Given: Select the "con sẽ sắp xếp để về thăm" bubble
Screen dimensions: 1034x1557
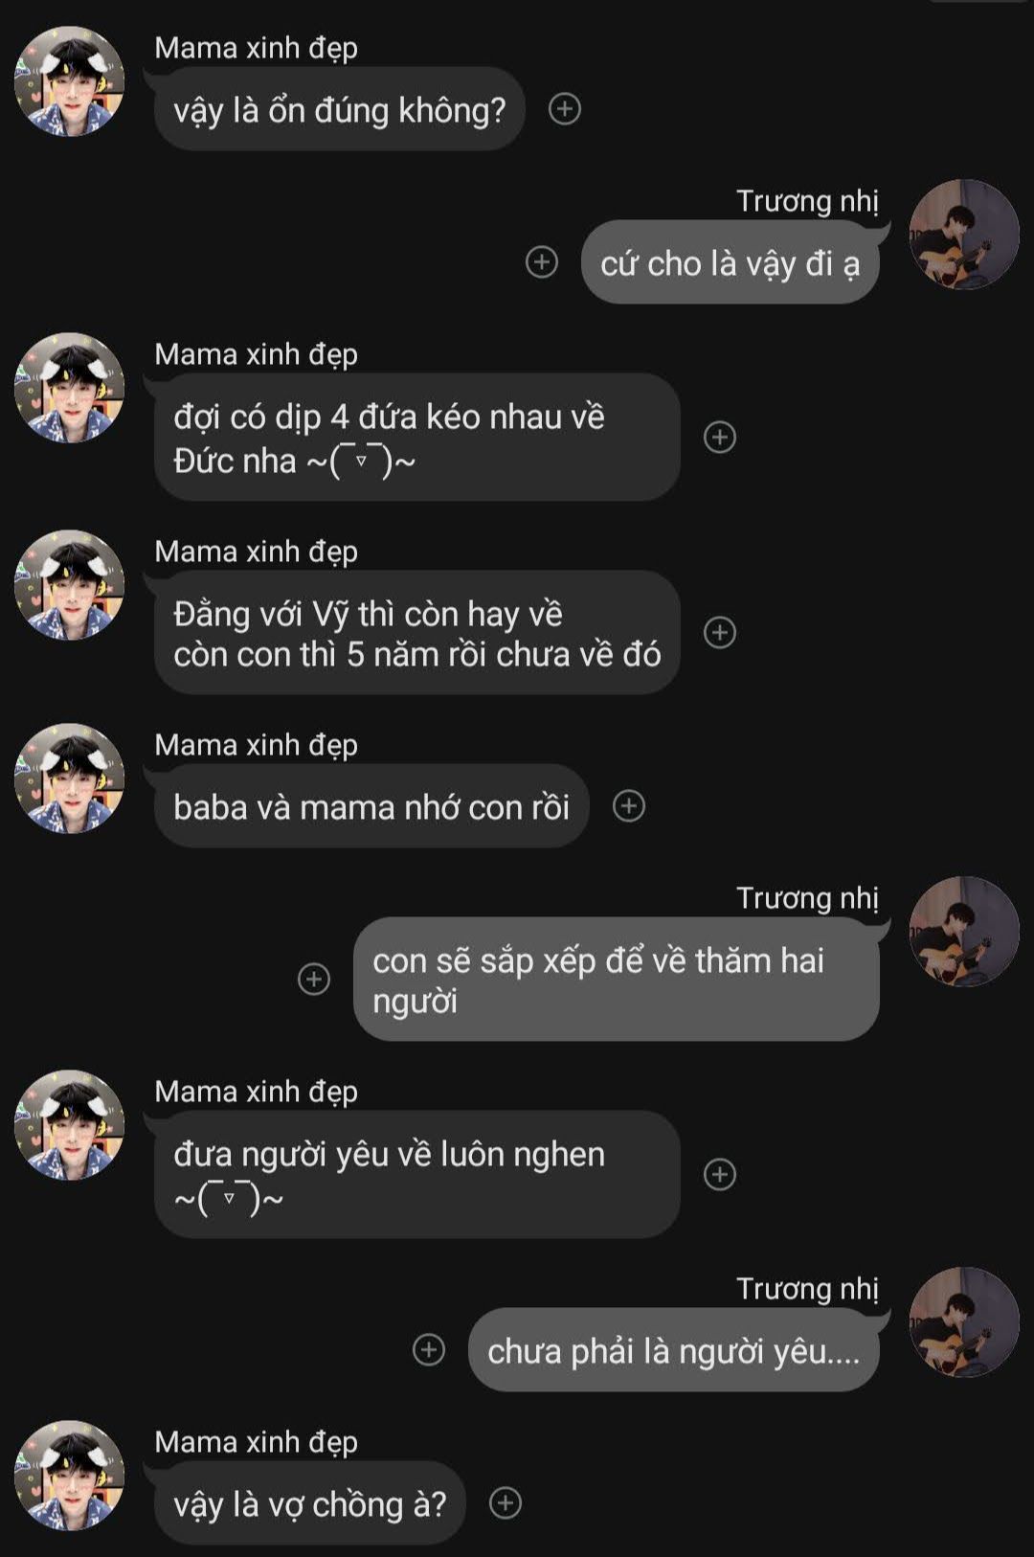Looking at the screenshot, I should (x=616, y=980).
